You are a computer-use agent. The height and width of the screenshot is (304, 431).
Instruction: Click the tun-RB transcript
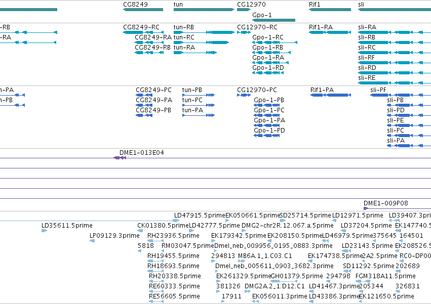(204, 32)
